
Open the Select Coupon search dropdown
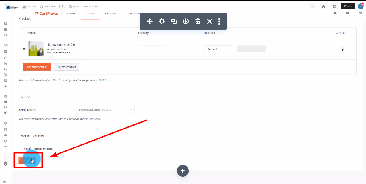pos(105,110)
